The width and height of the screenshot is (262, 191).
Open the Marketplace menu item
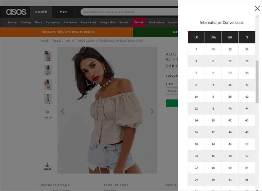pos(157,22)
